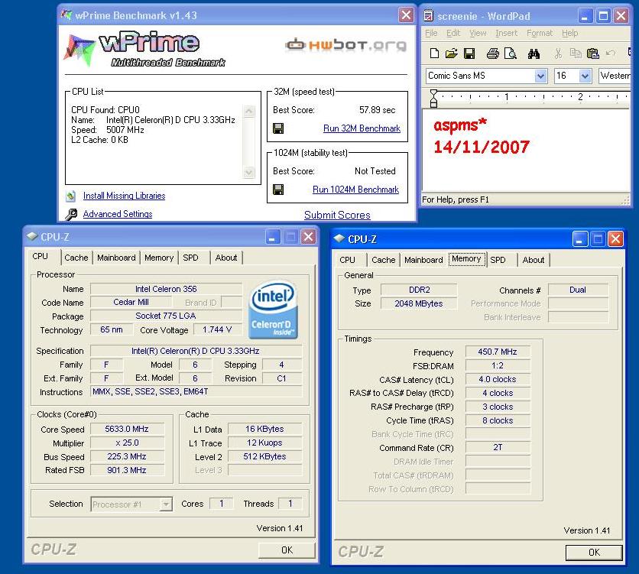This screenshot has height=574, width=639.
Task: Click the Open folder icon in WordPad
Action: [452, 54]
